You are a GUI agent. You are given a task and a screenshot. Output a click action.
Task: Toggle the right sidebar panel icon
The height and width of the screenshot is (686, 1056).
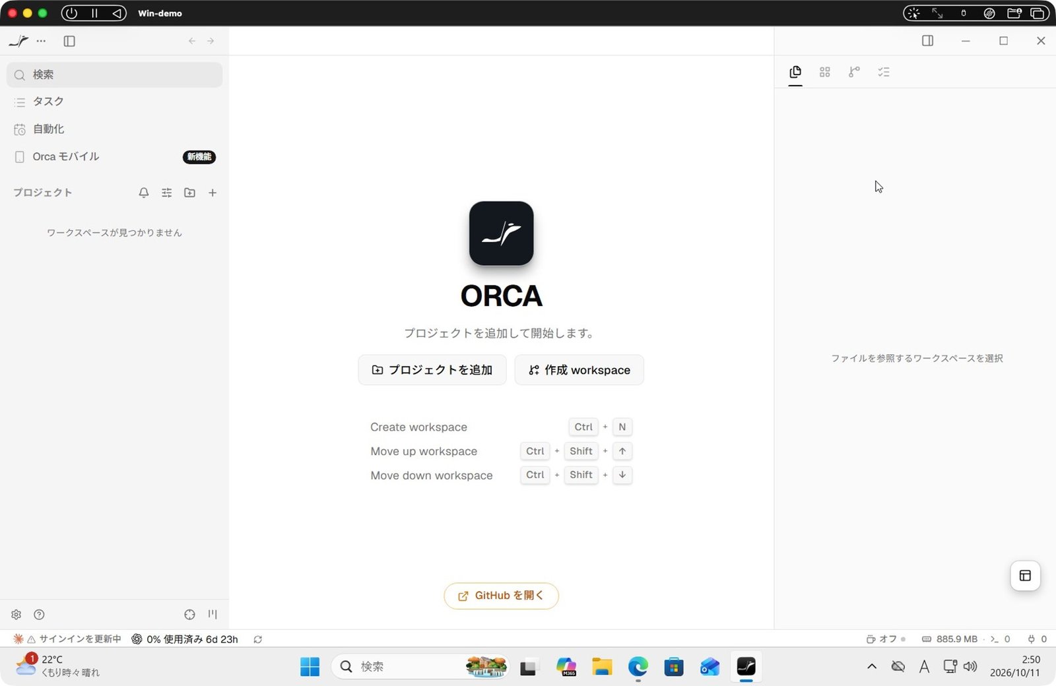(x=927, y=41)
